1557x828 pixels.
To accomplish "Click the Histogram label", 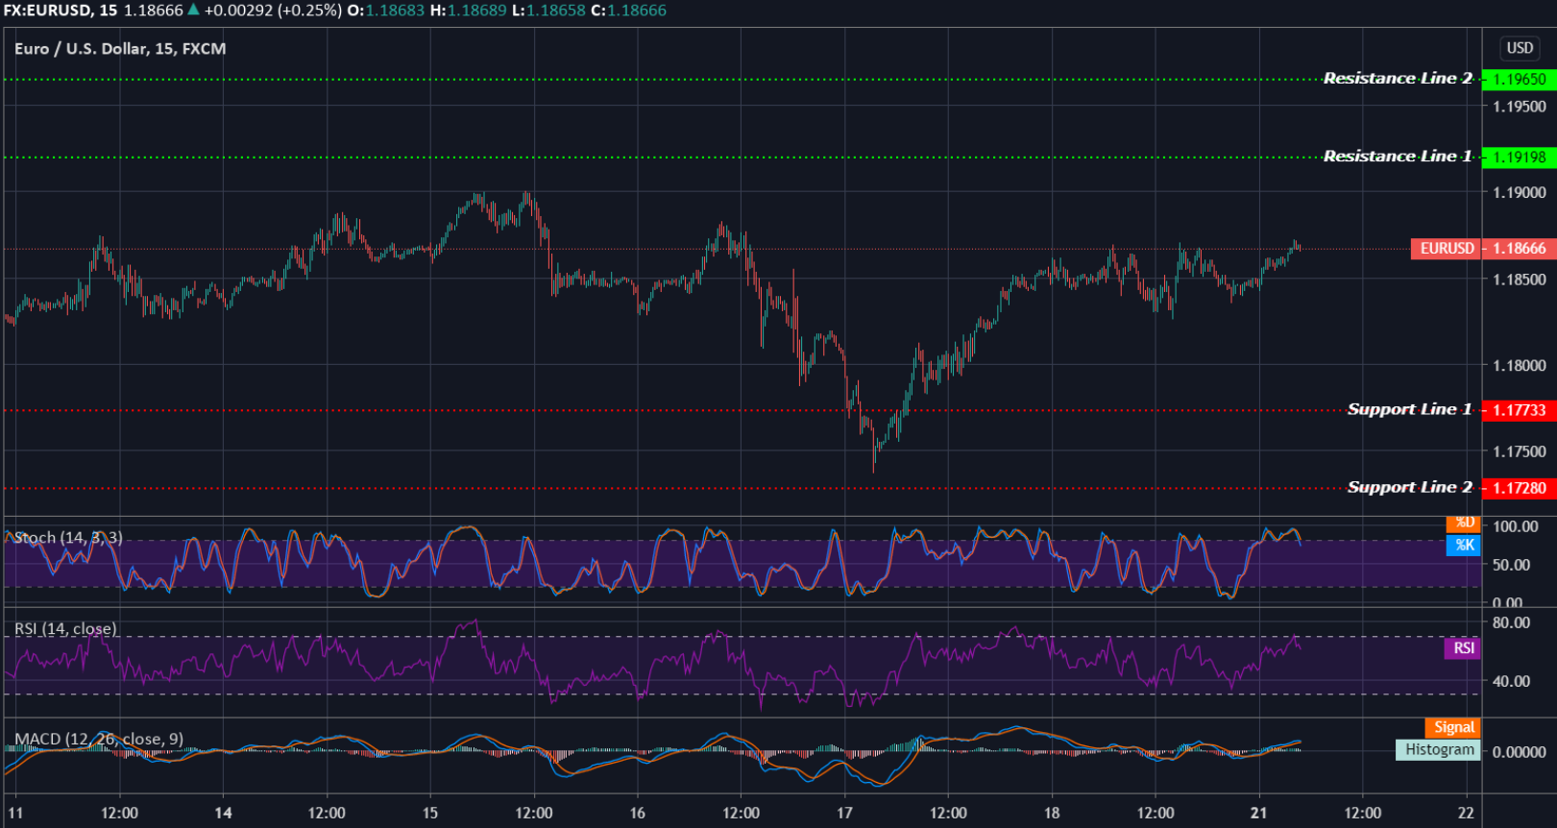I will pos(1439,750).
